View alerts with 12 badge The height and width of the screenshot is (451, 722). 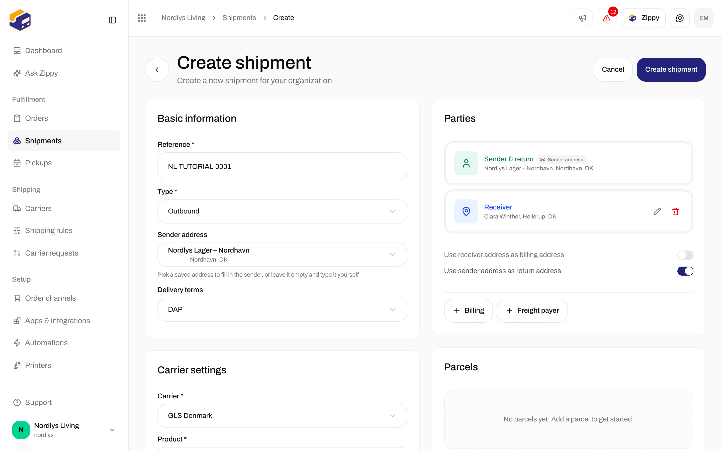click(x=606, y=18)
